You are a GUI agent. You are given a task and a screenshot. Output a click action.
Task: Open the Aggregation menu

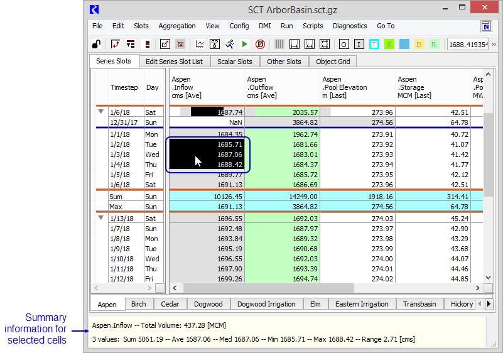[x=177, y=26]
